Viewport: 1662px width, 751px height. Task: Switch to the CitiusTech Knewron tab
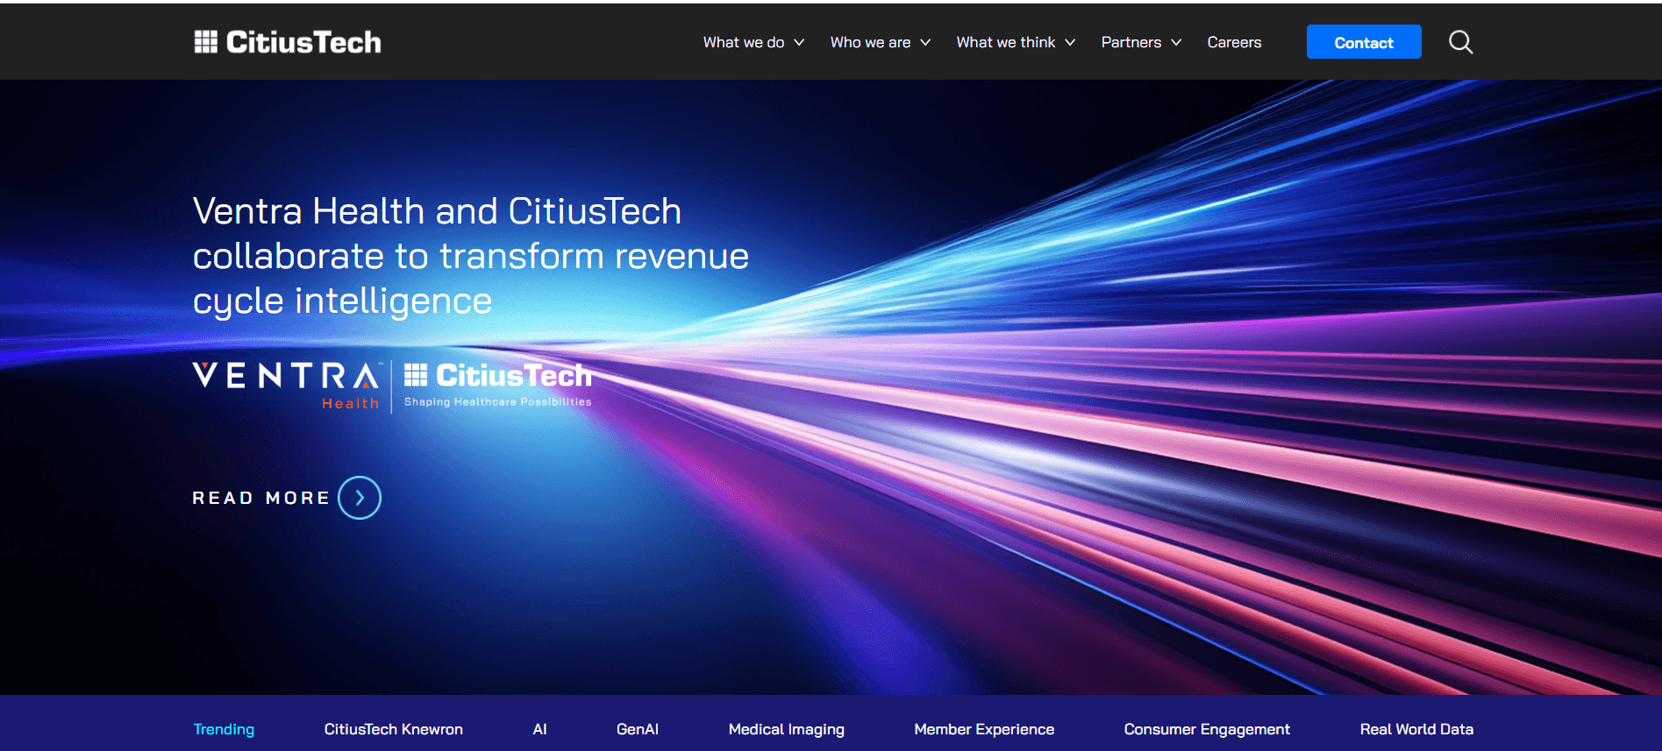coord(393,729)
